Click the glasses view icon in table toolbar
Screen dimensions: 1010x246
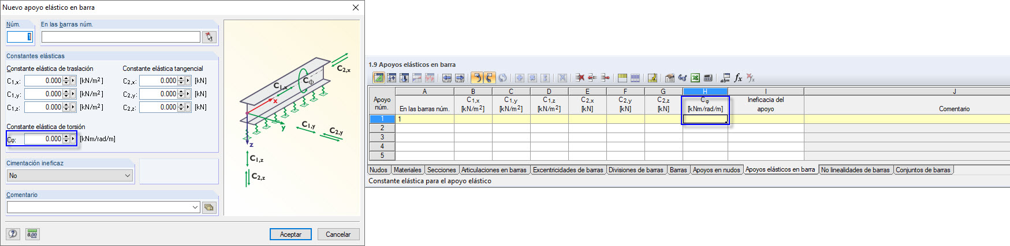click(683, 78)
